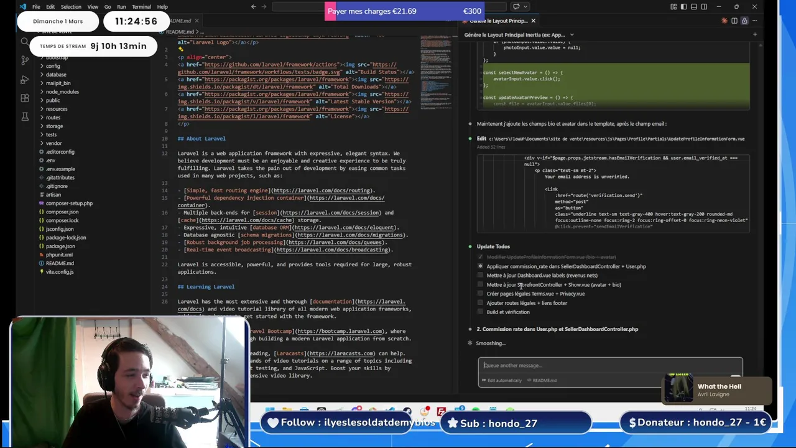
Task: Open the chat icon in title bar
Action: pyautogui.click(x=516, y=7)
